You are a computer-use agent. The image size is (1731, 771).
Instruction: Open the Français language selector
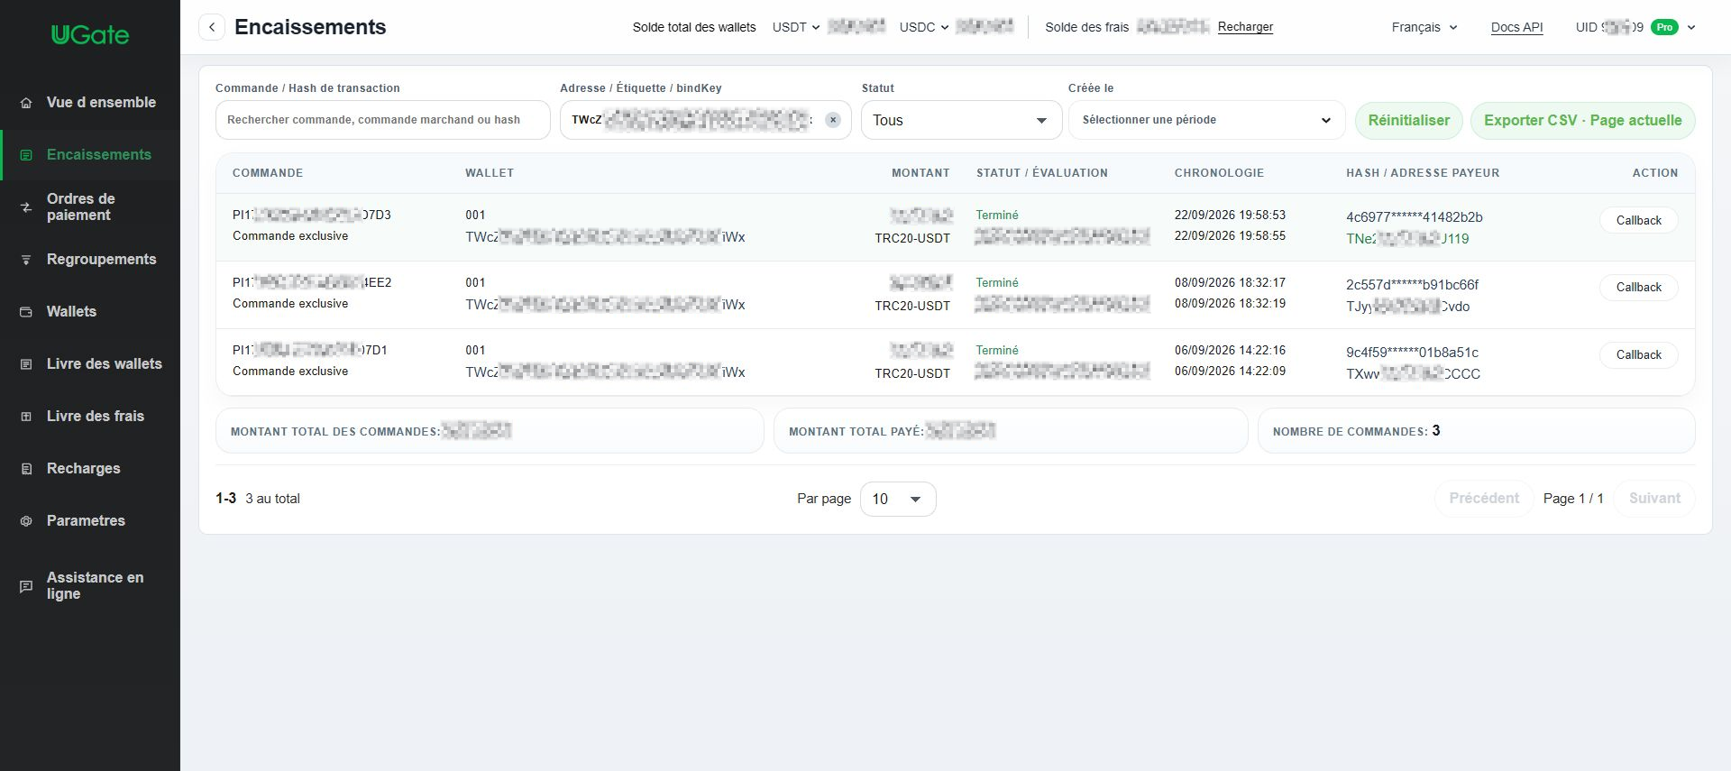coord(1424,27)
